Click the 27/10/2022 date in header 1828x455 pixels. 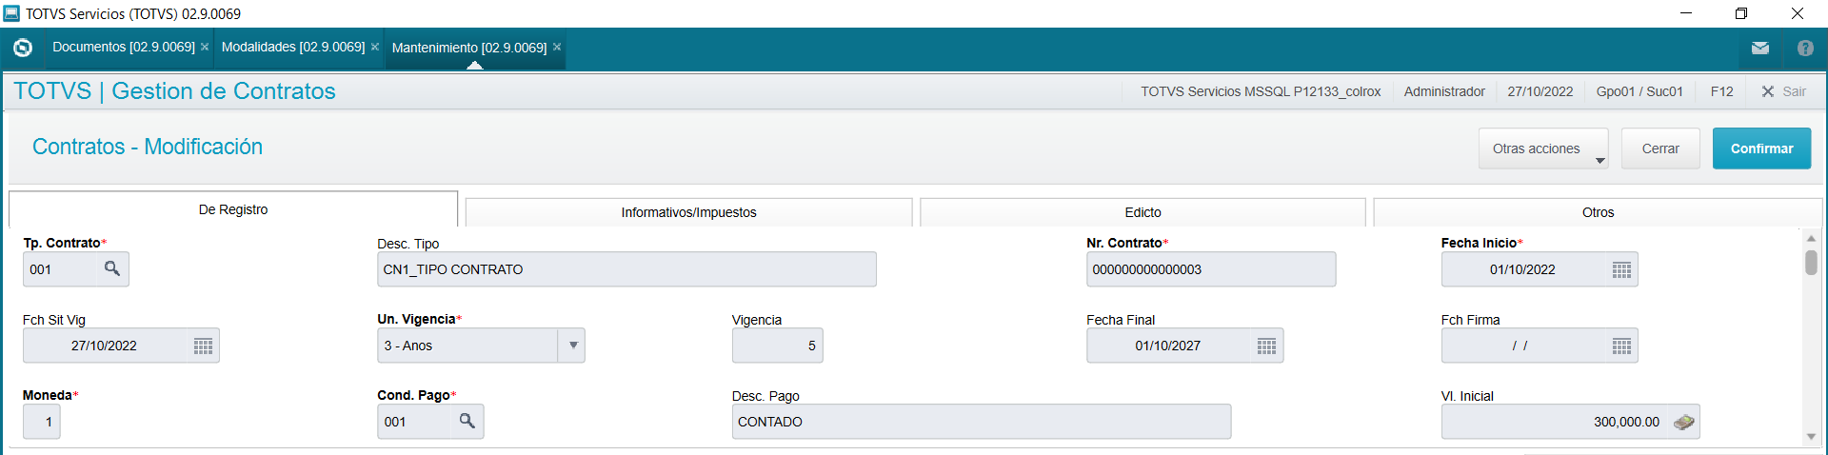1540,91
